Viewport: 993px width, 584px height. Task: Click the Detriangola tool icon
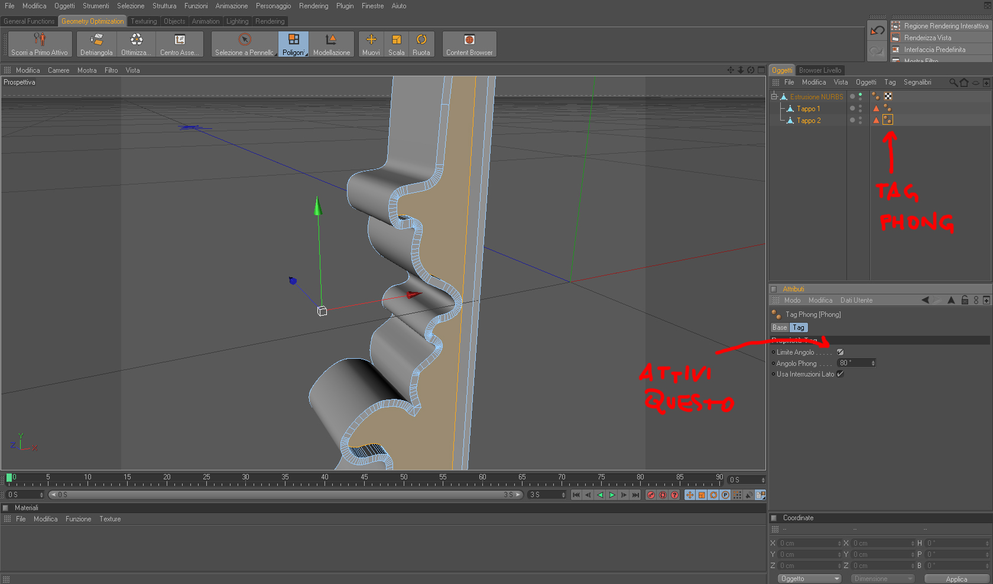[96, 44]
